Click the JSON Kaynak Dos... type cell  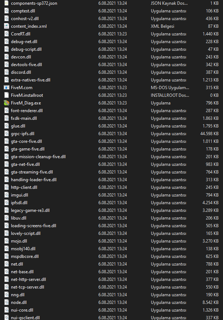pos(169,3)
